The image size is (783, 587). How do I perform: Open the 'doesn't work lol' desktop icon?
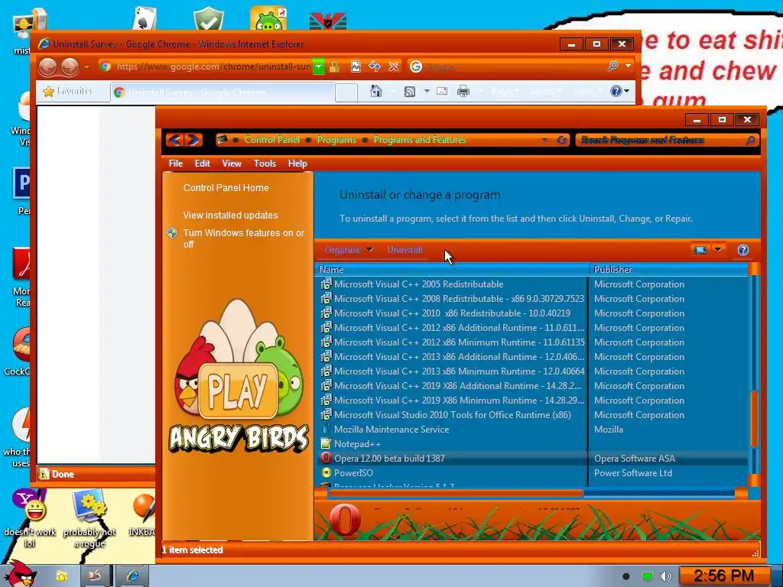pyautogui.click(x=30, y=518)
